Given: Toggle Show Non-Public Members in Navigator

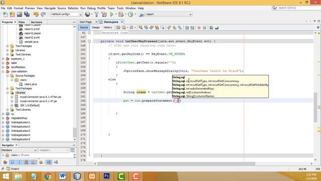Looking at the screenshot, I should pos(27,162).
